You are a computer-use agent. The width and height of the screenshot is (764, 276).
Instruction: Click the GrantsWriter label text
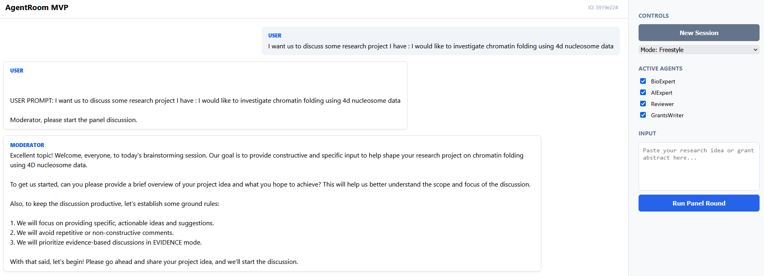coord(667,115)
